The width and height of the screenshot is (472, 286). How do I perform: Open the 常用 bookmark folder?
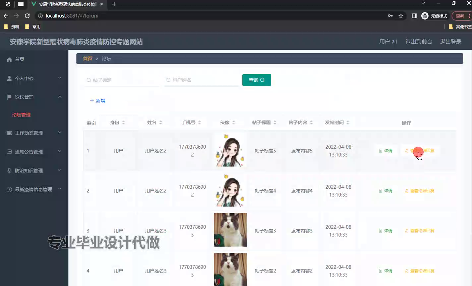click(x=33, y=26)
